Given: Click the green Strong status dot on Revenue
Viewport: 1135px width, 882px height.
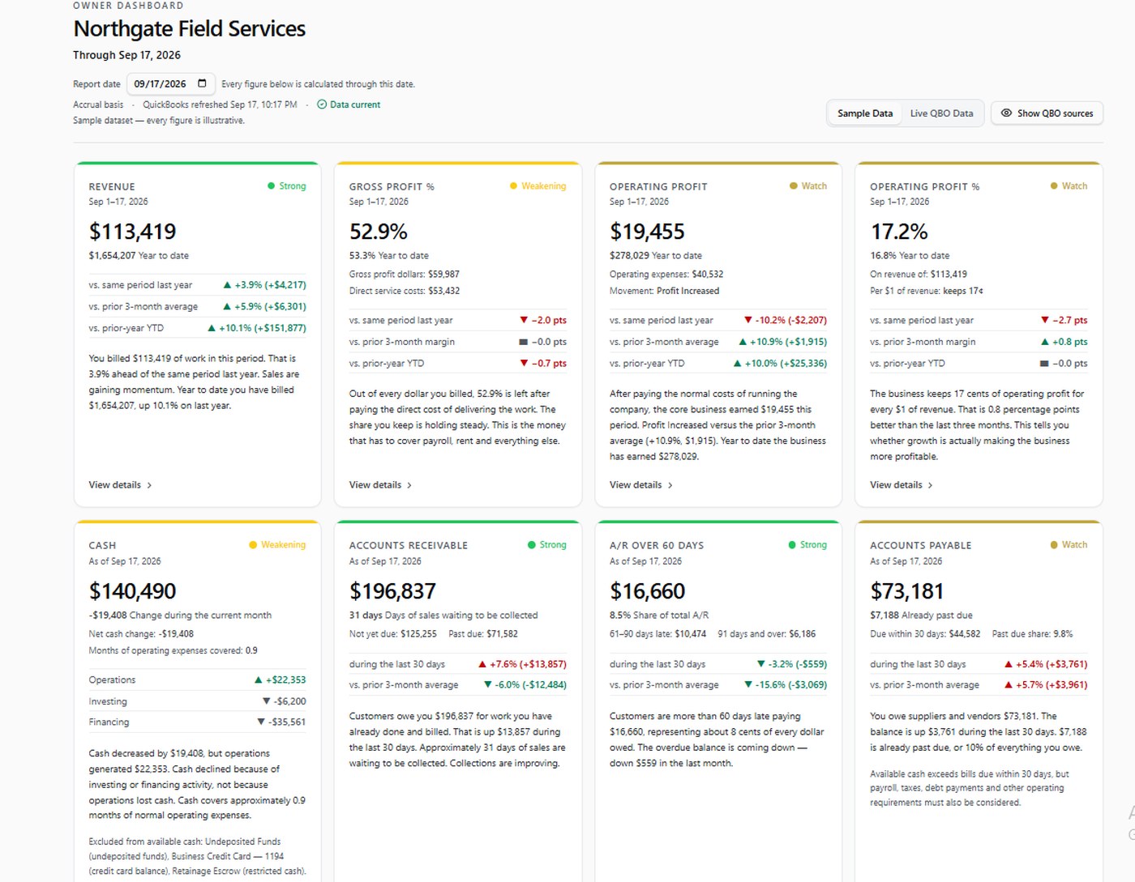Looking at the screenshot, I should [272, 186].
